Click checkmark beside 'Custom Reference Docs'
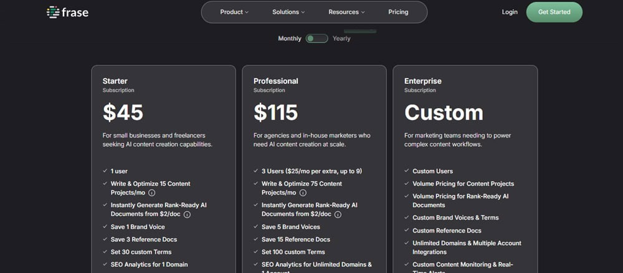623x273 pixels. tap(407, 230)
